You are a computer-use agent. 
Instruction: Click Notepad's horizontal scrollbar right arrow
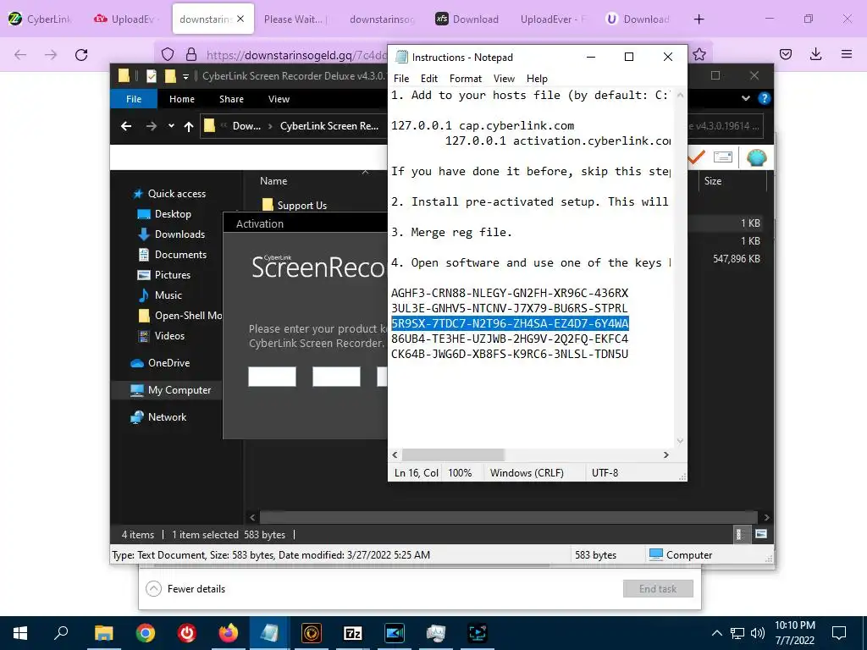click(x=666, y=454)
